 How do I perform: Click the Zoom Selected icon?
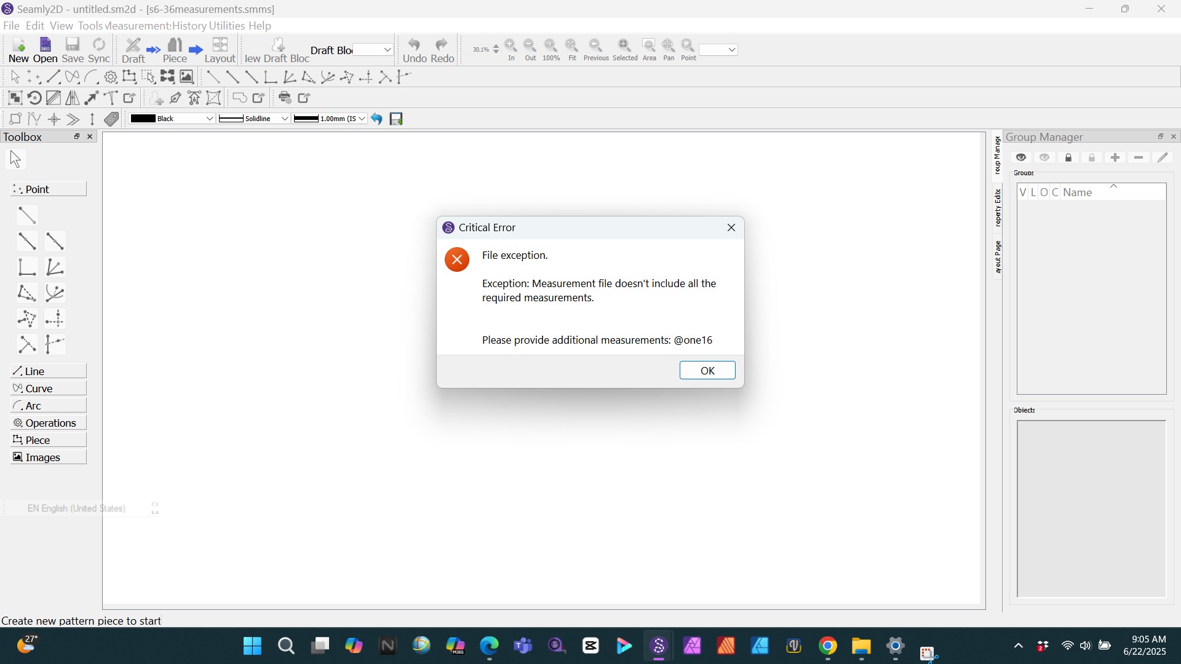[625, 49]
